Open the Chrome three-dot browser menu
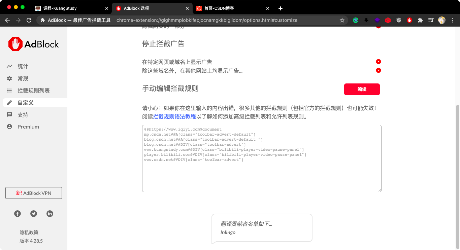Screen dimensions: 460x250 click(x=453, y=20)
